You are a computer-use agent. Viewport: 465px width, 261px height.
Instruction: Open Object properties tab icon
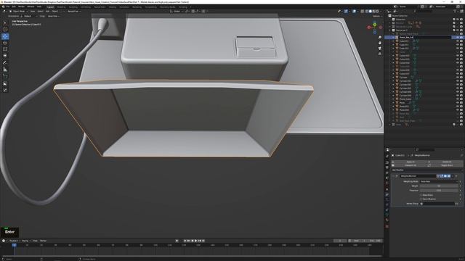pyautogui.click(x=387, y=189)
